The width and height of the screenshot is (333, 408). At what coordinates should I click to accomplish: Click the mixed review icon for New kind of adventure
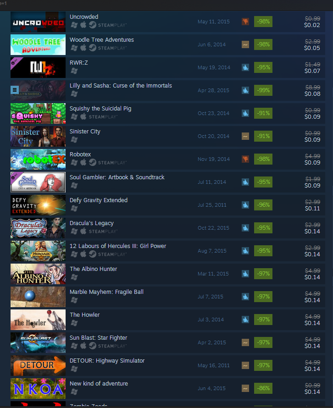click(x=245, y=388)
